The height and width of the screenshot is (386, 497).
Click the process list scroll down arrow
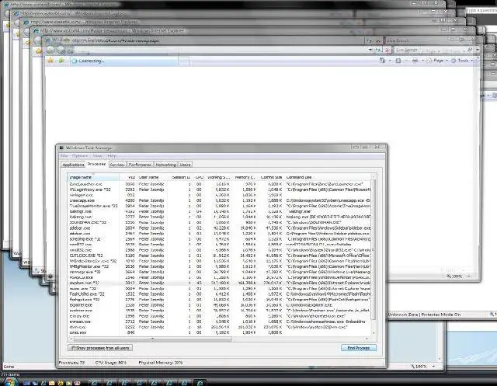374,332
